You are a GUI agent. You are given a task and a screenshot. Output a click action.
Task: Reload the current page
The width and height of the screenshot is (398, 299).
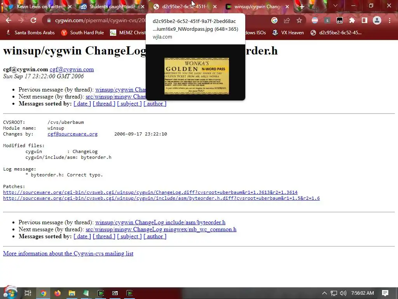[x=33, y=20]
